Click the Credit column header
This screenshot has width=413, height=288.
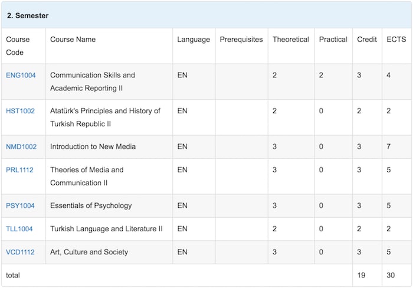(367, 40)
